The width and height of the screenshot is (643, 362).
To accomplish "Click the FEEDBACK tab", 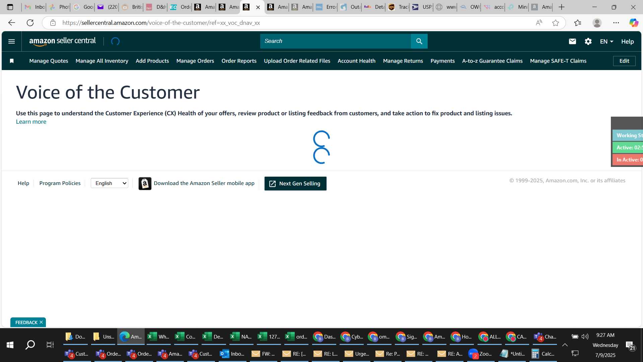I will [26, 322].
